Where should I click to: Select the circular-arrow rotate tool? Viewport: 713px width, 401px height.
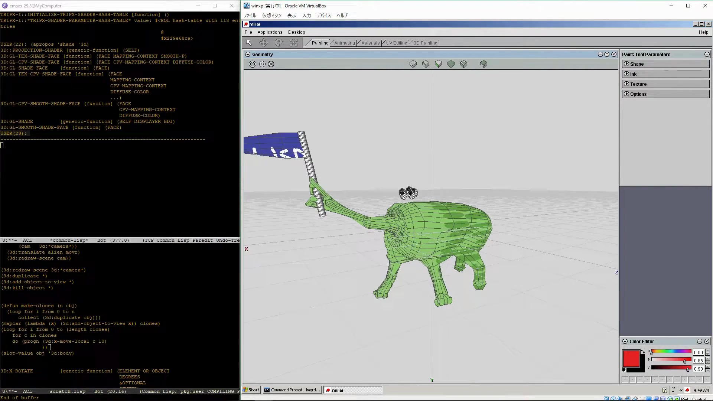[x=279, y=43]
